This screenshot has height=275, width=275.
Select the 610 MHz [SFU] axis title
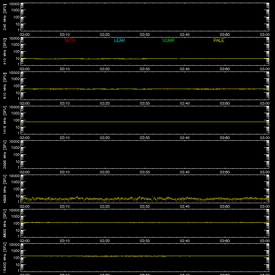4,86
